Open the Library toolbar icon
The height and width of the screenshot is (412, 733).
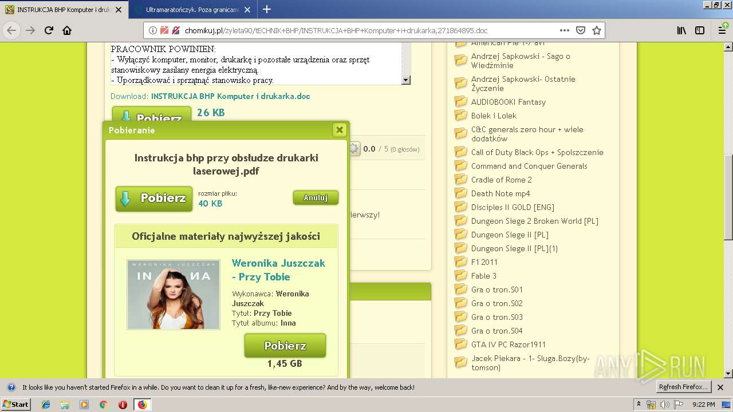[681, 30]
